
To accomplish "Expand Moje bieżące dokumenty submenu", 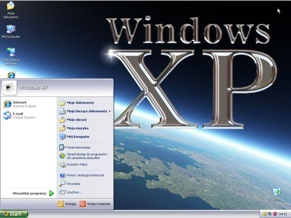I will tap(85, 111).
